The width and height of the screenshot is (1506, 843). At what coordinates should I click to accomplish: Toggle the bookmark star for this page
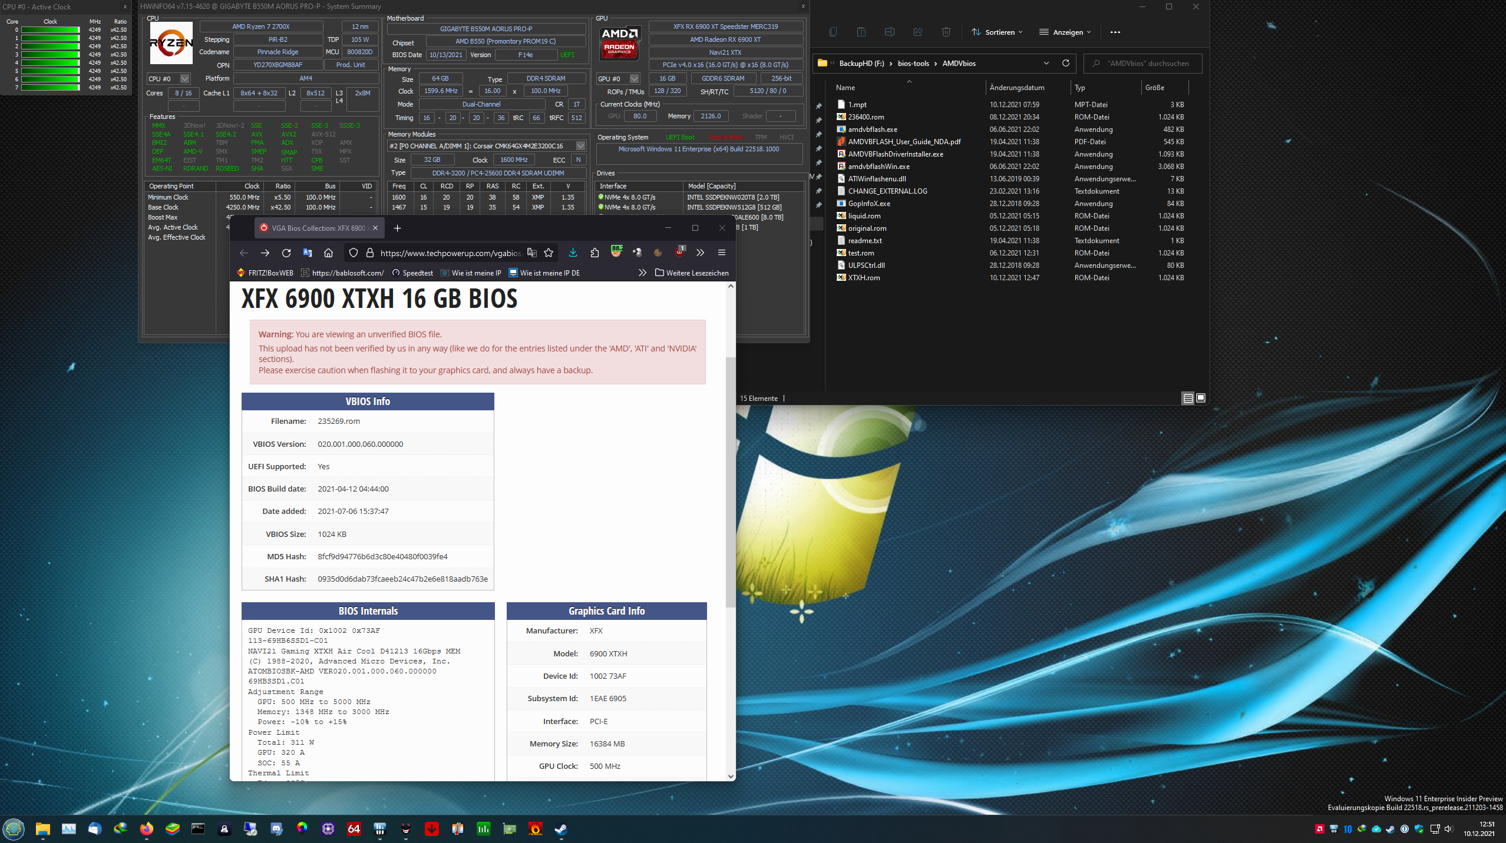tap(549, 253)
